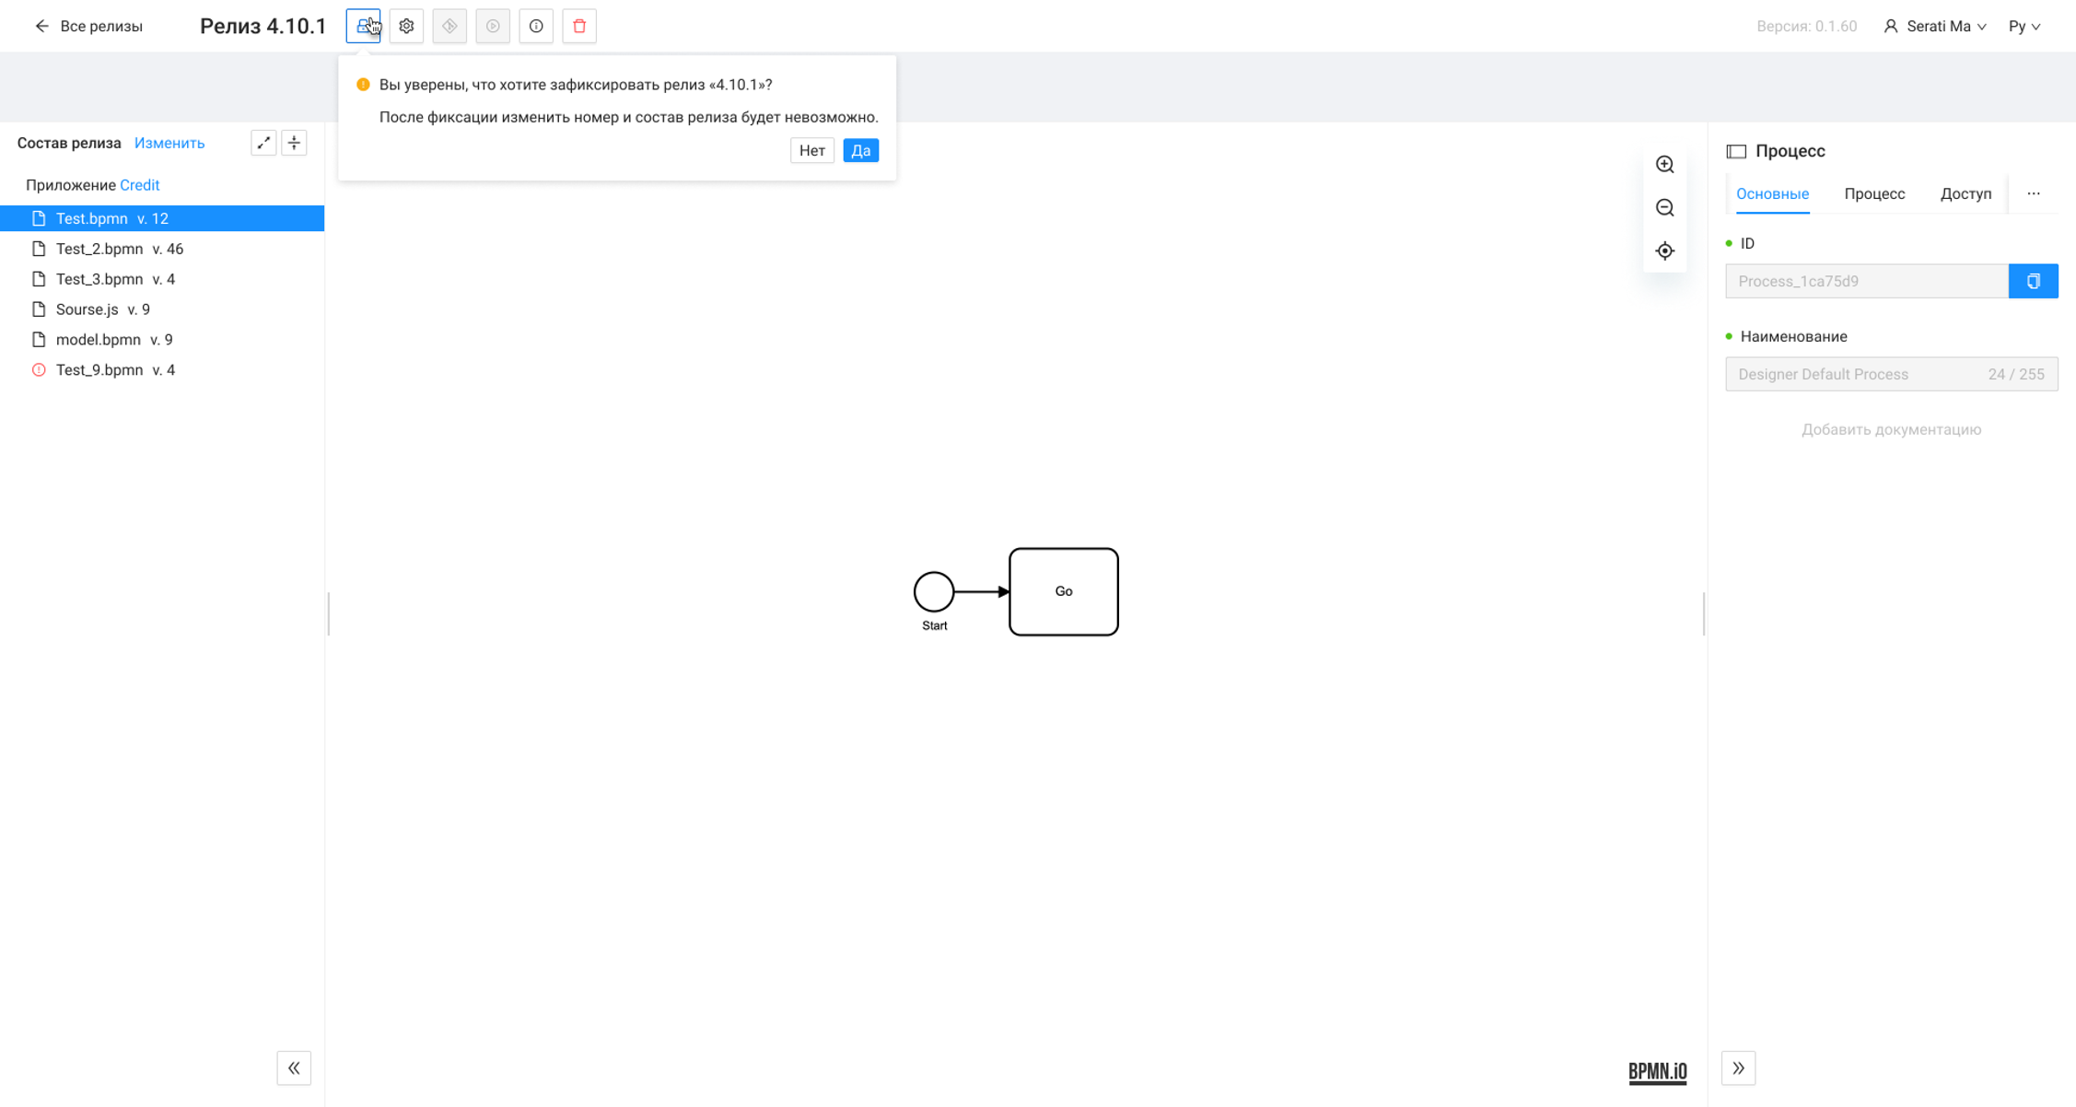2076x1107 pixels.
Task: Zoom in on the BPMN diagram
Action: click(x=1664, y=165)
